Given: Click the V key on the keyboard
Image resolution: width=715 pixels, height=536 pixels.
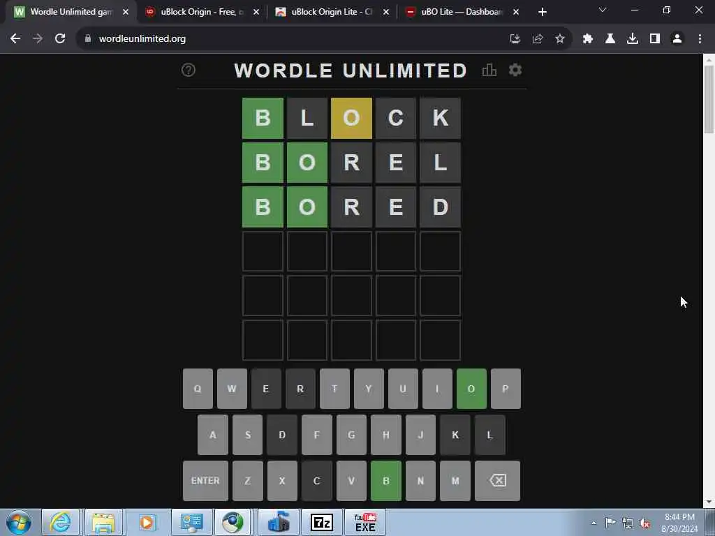Looking at the screenshot, I should 351,480.
